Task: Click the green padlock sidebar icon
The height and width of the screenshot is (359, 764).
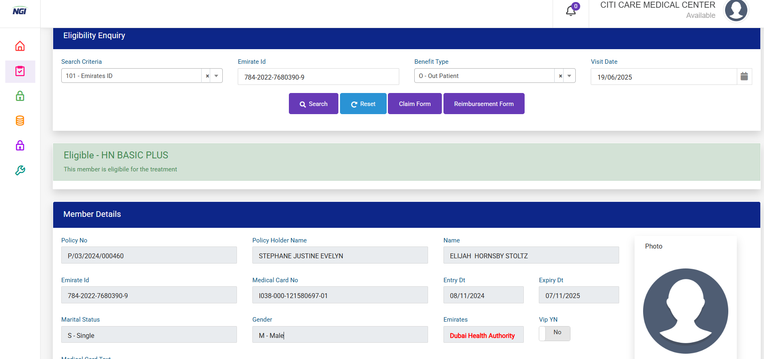Action: coord(20,96)
